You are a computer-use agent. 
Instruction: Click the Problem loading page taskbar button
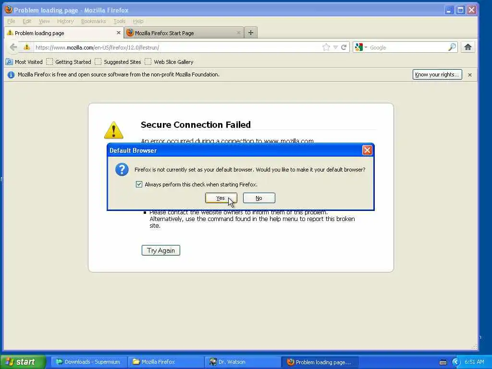pyautogui.click(x=320, y=362)
